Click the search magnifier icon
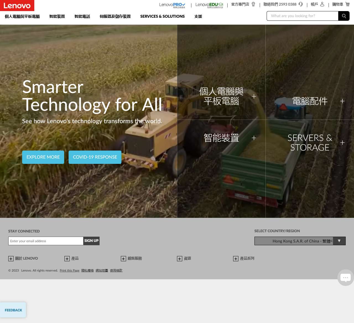Image resolution: width=354 pixels, height=323 pixels. (344, 16)
